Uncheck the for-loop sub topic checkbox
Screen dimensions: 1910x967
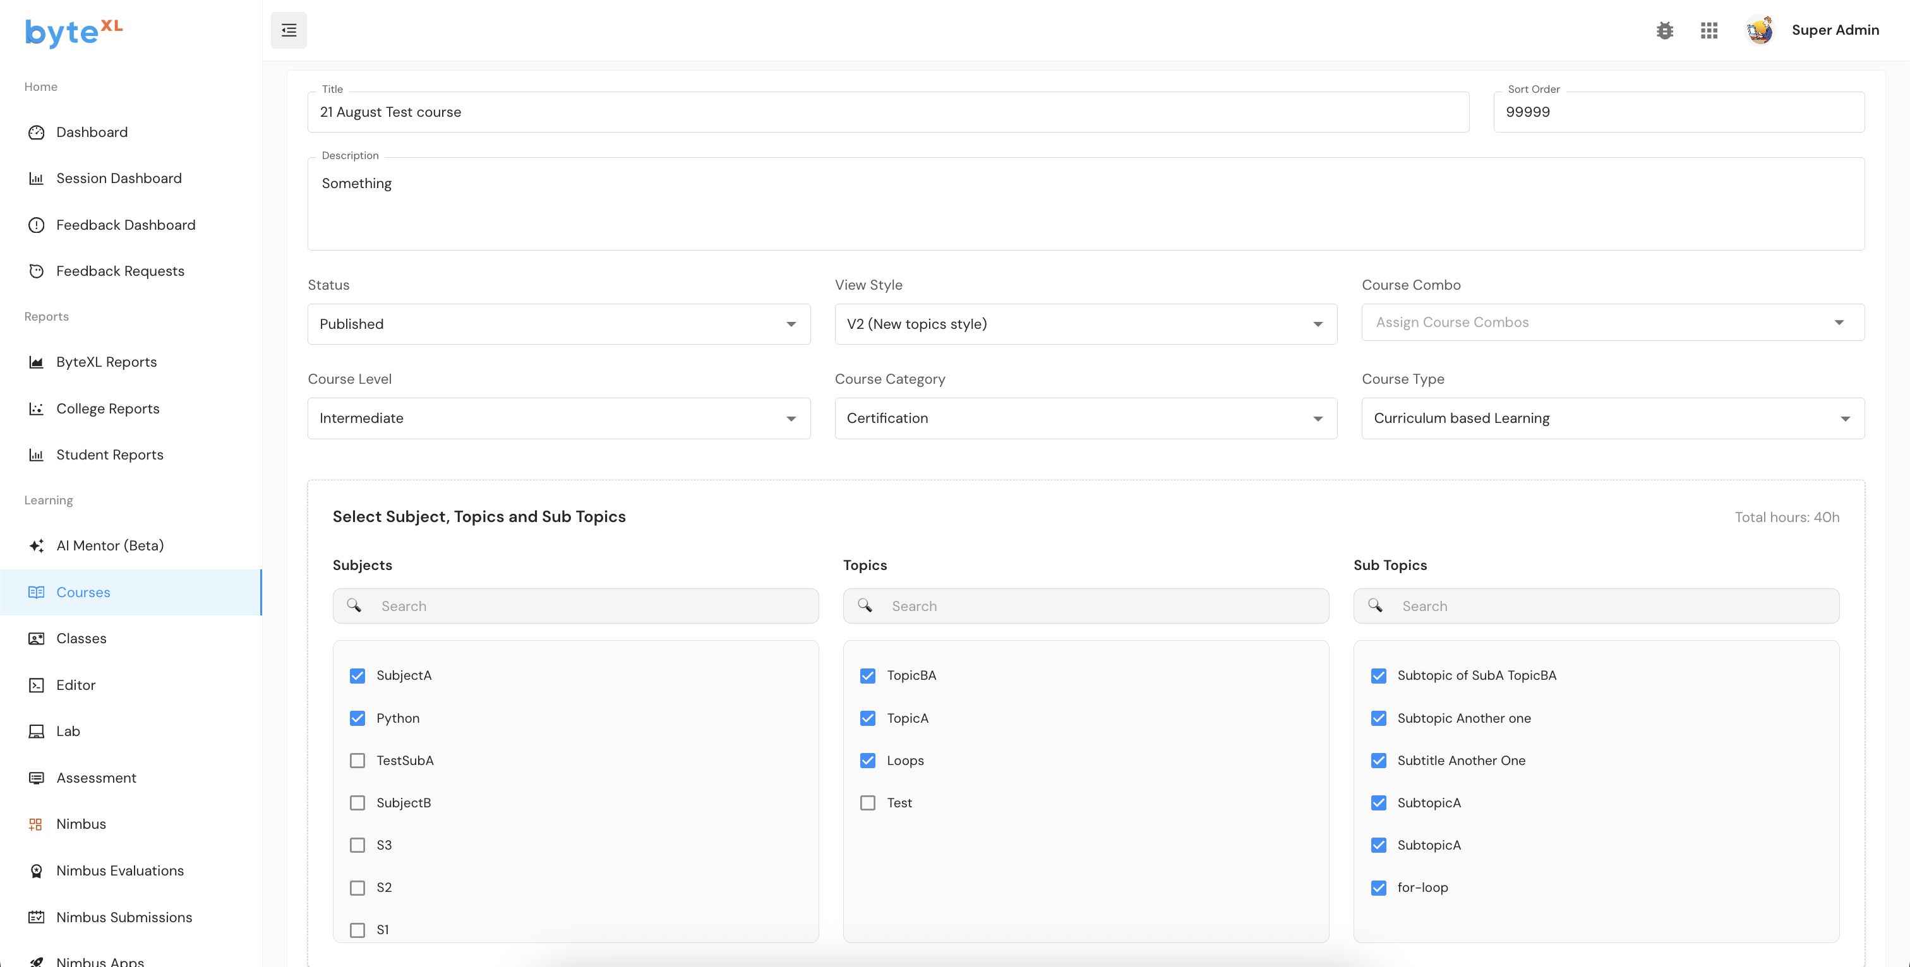coord(1378,887)
